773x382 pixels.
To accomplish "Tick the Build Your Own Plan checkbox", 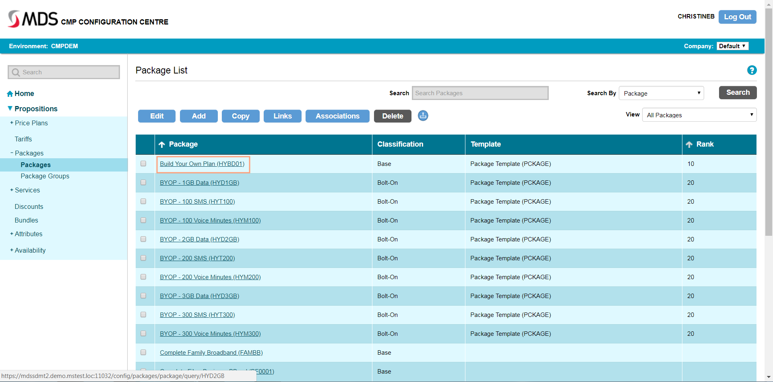I will tap(143, 163).
